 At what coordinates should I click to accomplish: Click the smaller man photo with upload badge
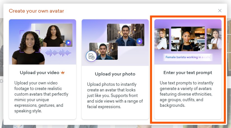(103, 51)
